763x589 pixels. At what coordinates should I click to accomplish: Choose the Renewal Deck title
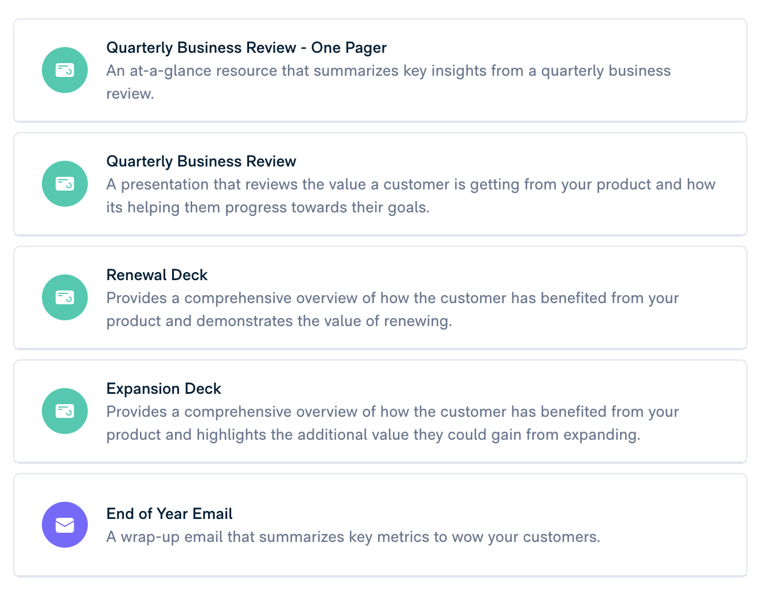(157, 275)
